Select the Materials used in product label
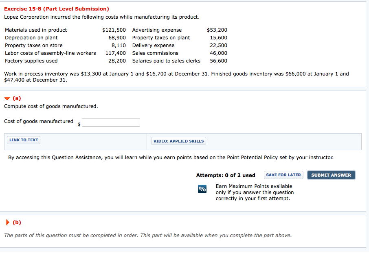The width and height of the screenshot is (369, 255). pyautogui.click(x=36, y=30)
